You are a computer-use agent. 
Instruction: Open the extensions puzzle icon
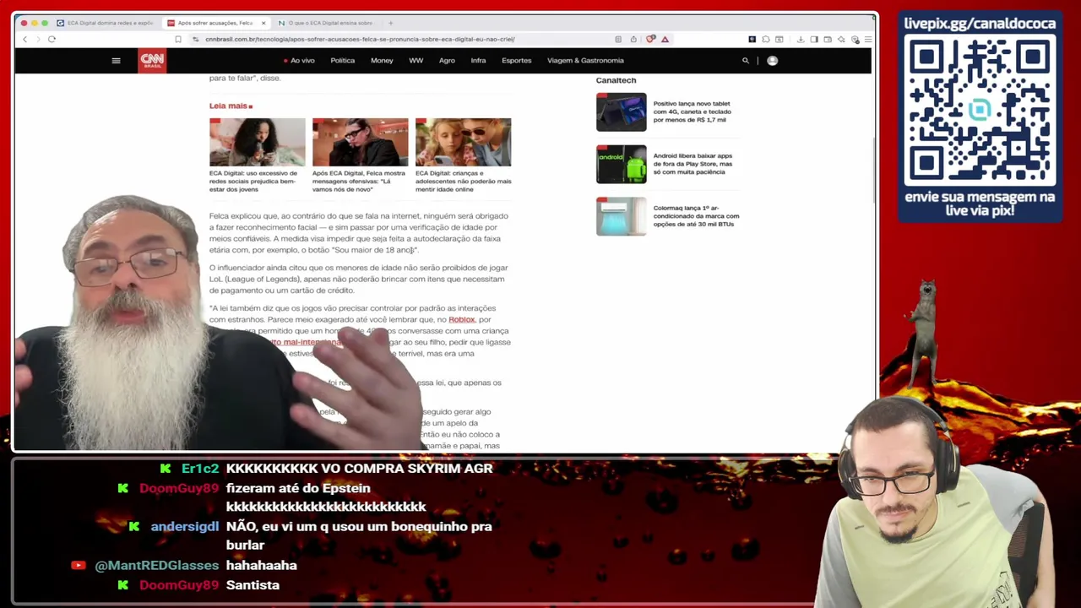click(x=765, y=39)
